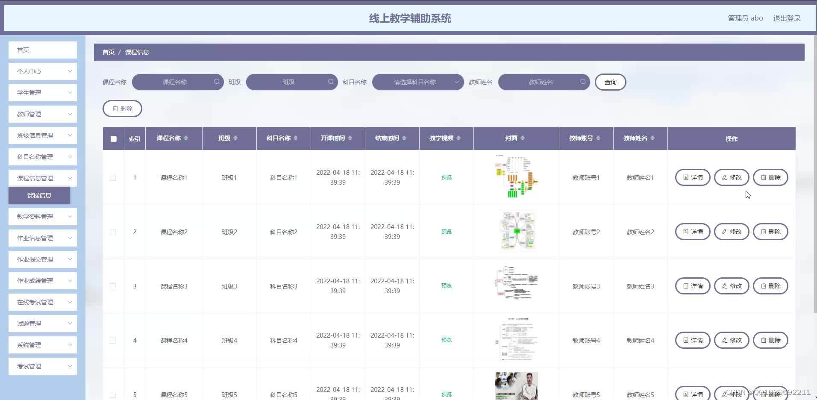Expand 系统管理 sidebar menu
The width and height of the screenshot is (817, 400).
point(43,345)
